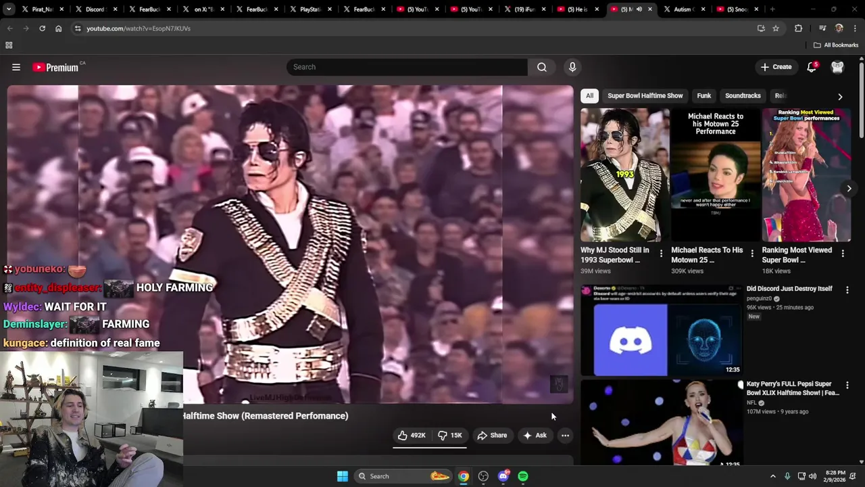The image size is (865, 487).
Task: Open 'Ranking Most Viewed Super Bowl' thumbnail
Action: (x=806, y=175)
